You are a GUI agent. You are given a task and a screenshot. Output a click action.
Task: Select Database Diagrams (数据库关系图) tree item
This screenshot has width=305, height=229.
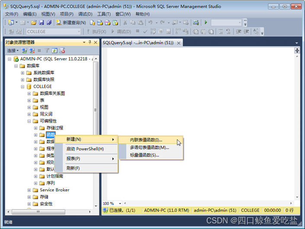tap(52, 93)
